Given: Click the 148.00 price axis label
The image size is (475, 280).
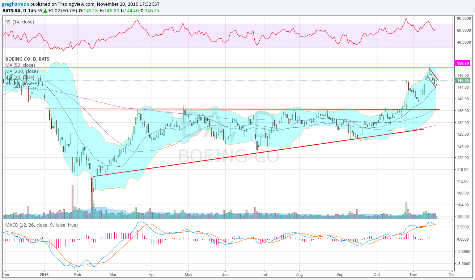Looking at the screenshot, I should click(x=462, y=75).
